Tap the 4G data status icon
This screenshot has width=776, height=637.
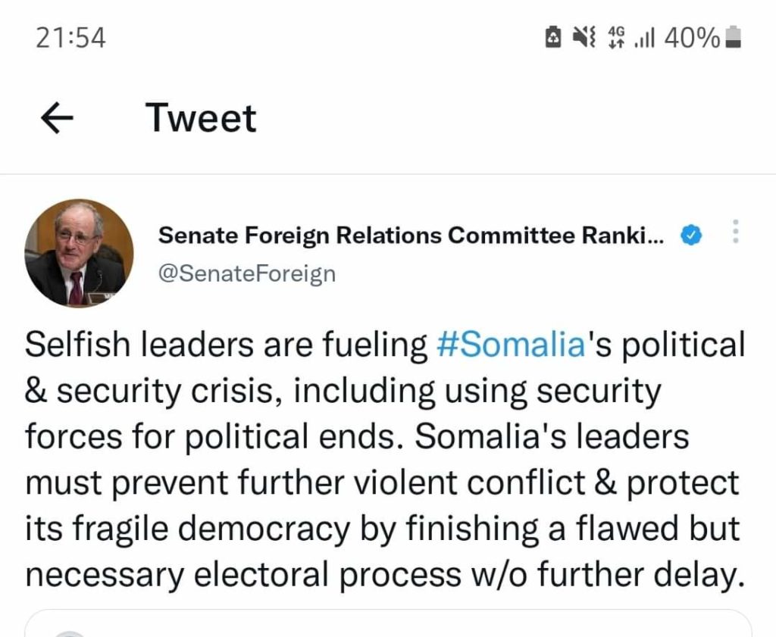click(x=617, y=37)
